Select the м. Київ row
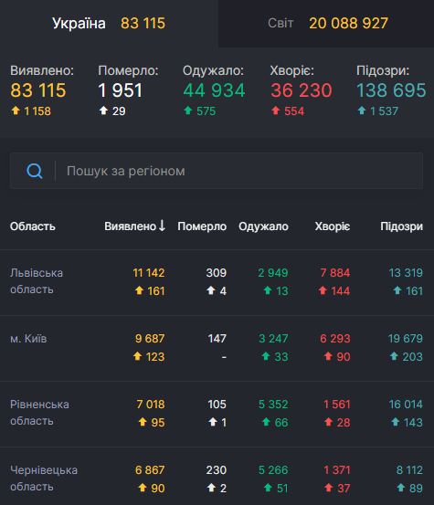The image size is (434, 505). [217, 348]
